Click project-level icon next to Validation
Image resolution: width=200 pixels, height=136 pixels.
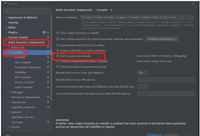click(48, 72)
